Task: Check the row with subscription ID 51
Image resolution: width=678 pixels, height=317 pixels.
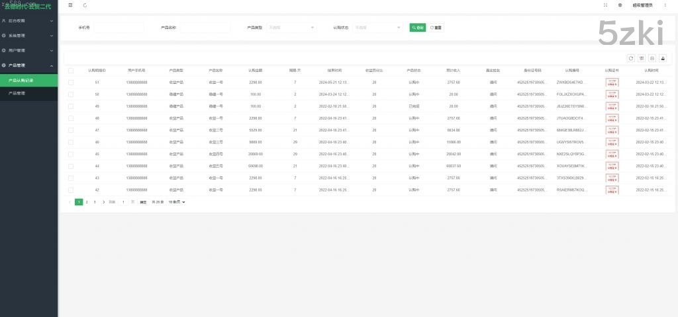Action: (71, 83)
